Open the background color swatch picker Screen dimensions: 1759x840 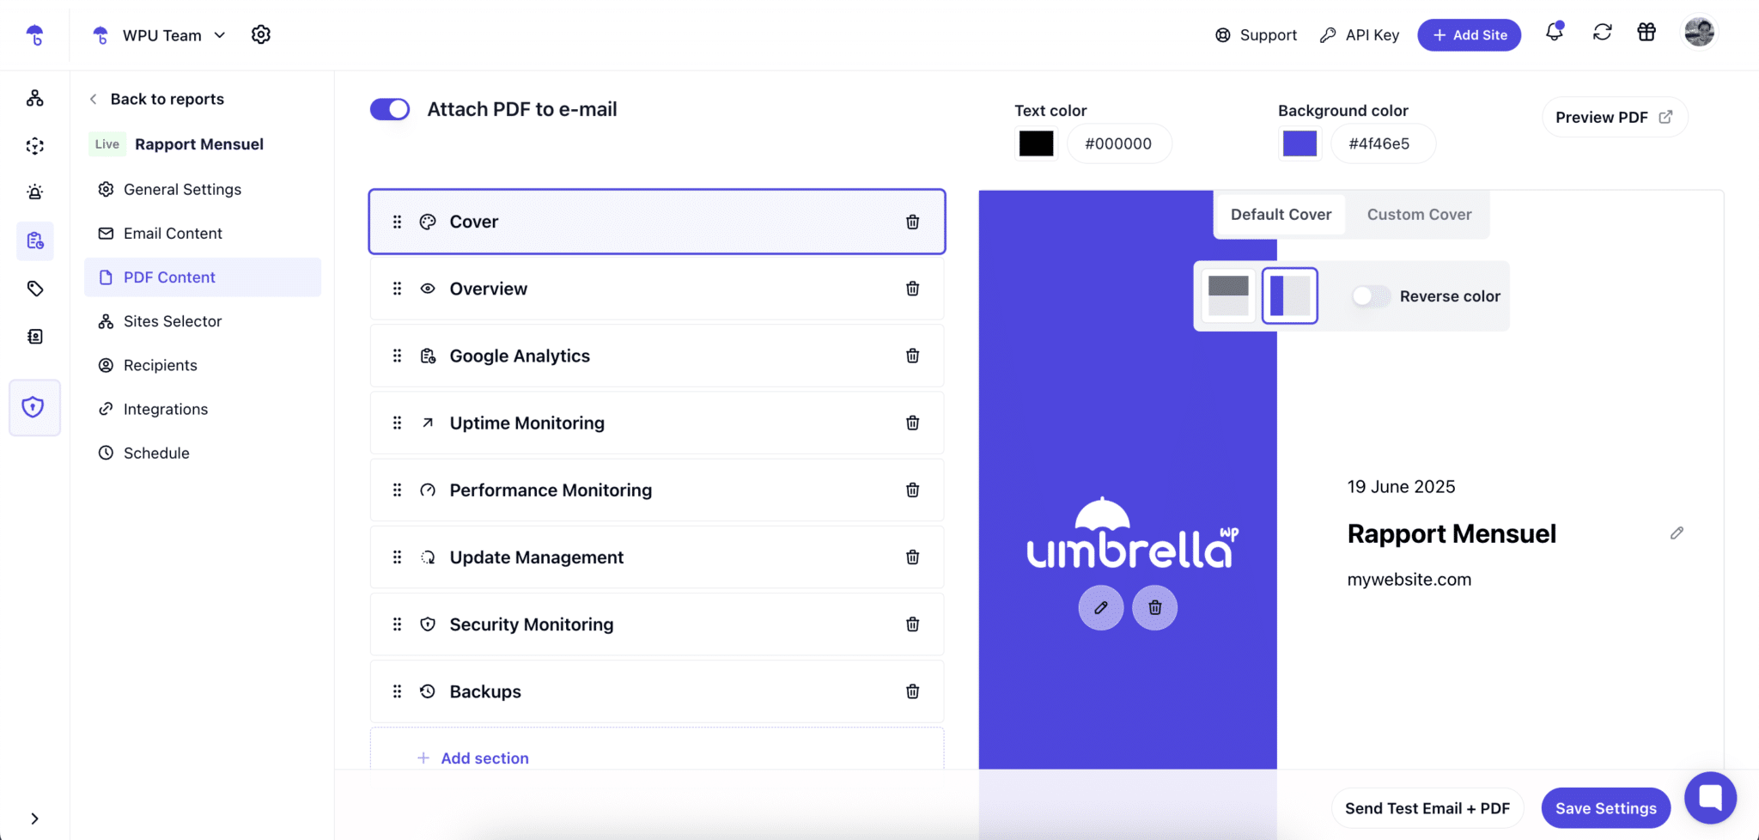coord(1299,143)
